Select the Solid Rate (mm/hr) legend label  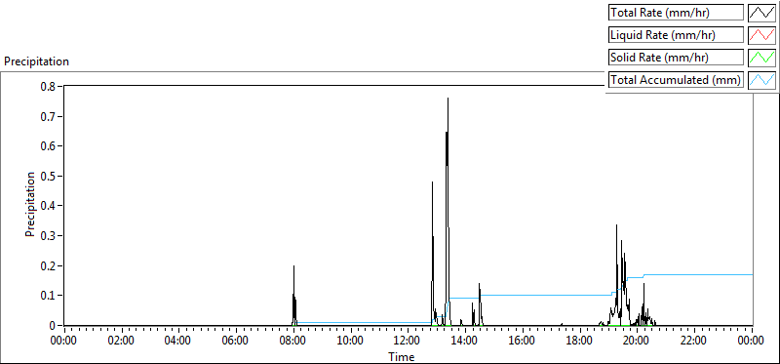tap(676, 58)
